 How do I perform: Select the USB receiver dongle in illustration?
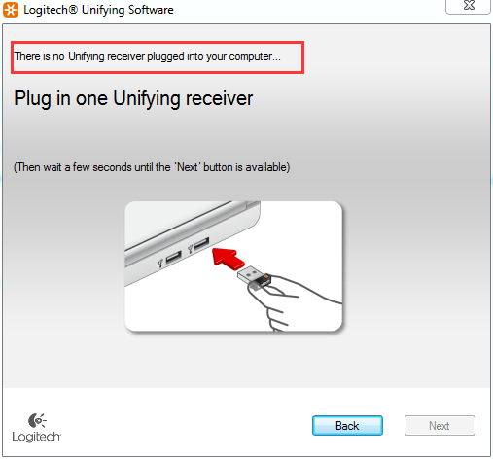(x=254, y=278)
